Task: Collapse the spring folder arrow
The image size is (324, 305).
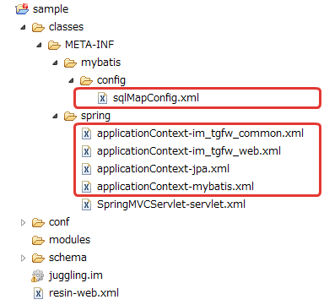Action: (x=56, y=117)
